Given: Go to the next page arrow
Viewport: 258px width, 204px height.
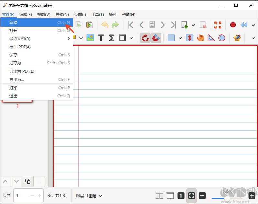Looking at the screenshot, I should coord(163,25).
